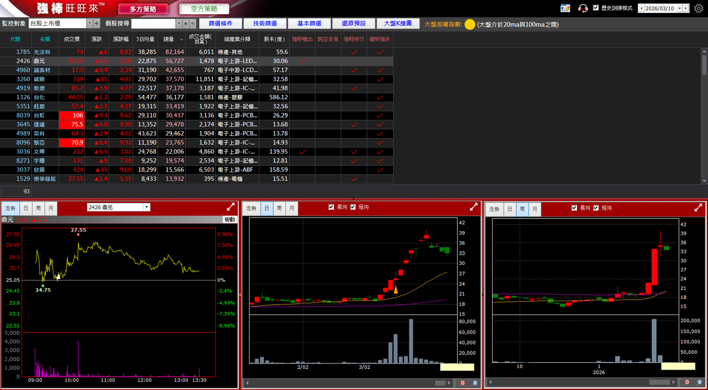Screen dimensions: 708x390
Task: Expand the daily K-line chart to fullscreen
Action: [x=474, y=207]
